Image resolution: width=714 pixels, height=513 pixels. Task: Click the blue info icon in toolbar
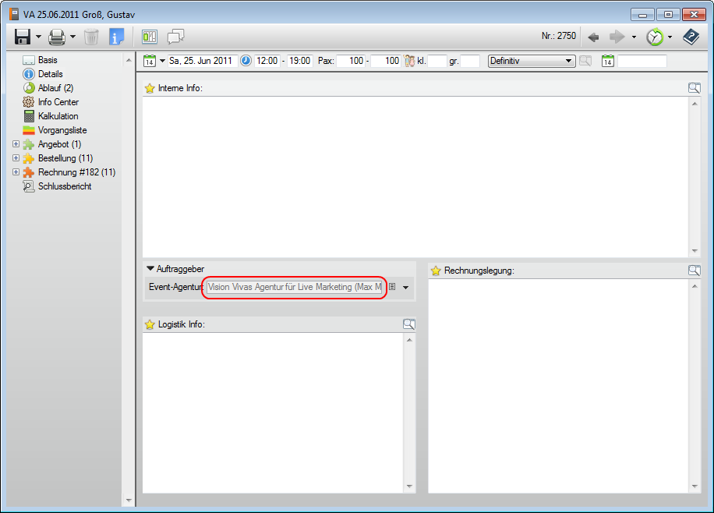coord(116,37)
